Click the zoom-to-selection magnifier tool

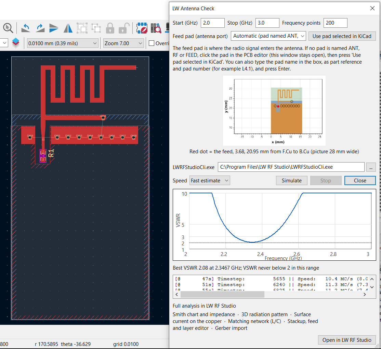click(x=8, y=28)
